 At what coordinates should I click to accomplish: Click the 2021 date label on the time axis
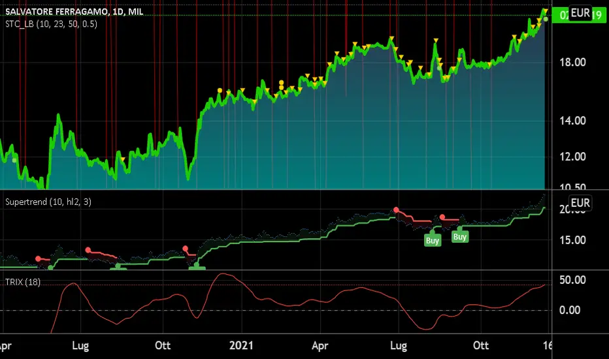click(x=241, y=345)
